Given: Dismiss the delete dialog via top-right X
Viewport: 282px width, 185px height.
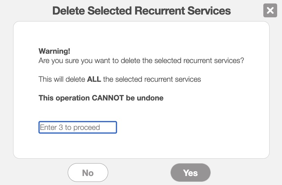Looking at the screenshot, I should click(270, 10).
